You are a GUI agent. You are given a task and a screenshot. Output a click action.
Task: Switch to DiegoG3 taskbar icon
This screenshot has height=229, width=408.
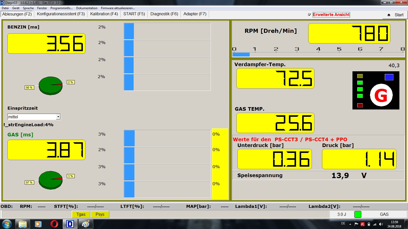click(x=70, y=224)
